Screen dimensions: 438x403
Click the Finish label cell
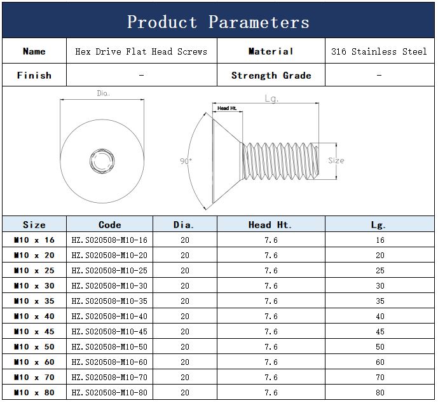tap(34, 75)
